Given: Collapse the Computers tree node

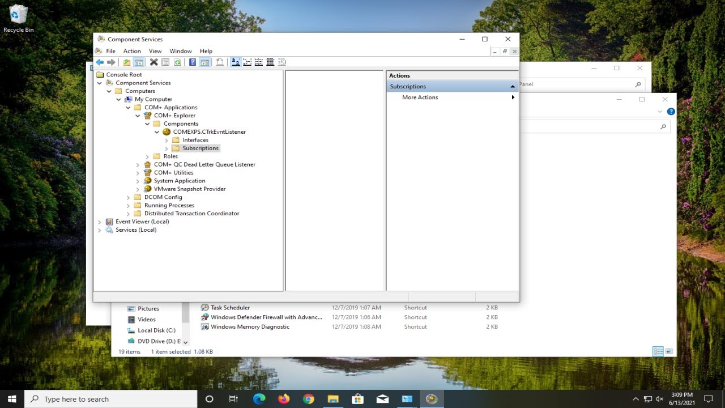Looking at the screenshot, I should click(x=109, y=91).
